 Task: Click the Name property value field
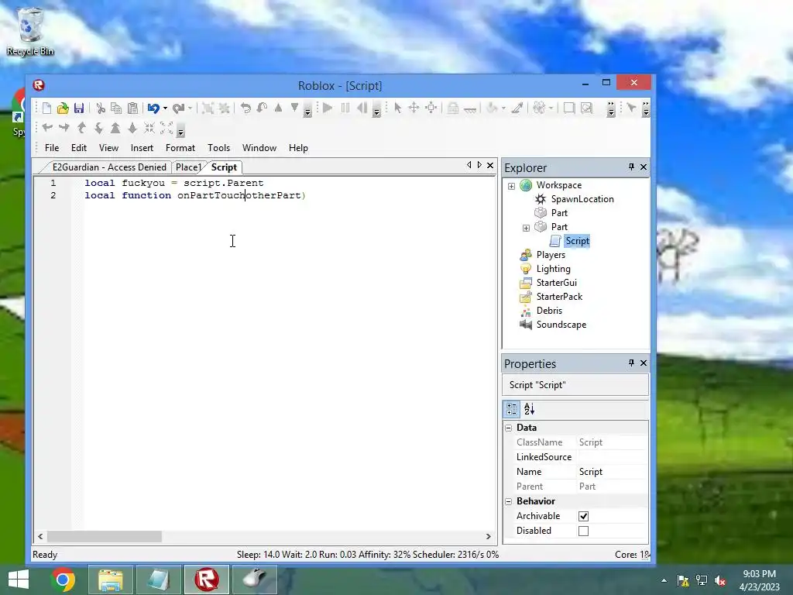pyautogui.click(x=612, y=472)
